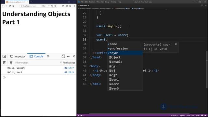Switch to the Console tab

point(36,56)
